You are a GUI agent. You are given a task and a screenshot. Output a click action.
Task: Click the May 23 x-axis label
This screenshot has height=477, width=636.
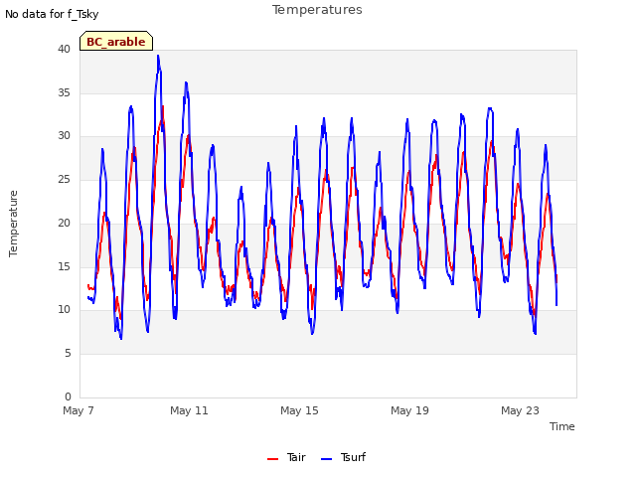pyautogui.click(x=520, y=410)
